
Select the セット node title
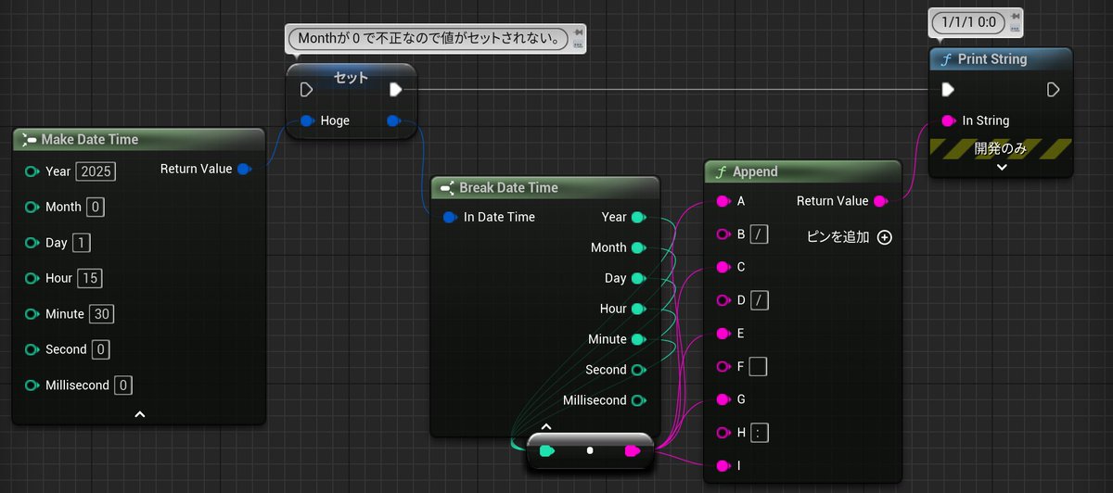tap(351, 77)
